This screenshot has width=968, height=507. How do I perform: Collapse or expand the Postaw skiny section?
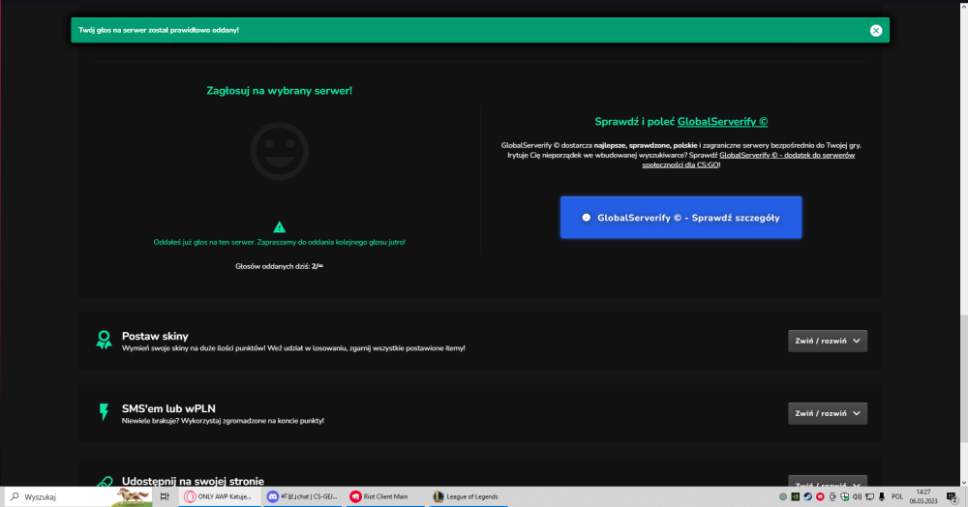828,341
